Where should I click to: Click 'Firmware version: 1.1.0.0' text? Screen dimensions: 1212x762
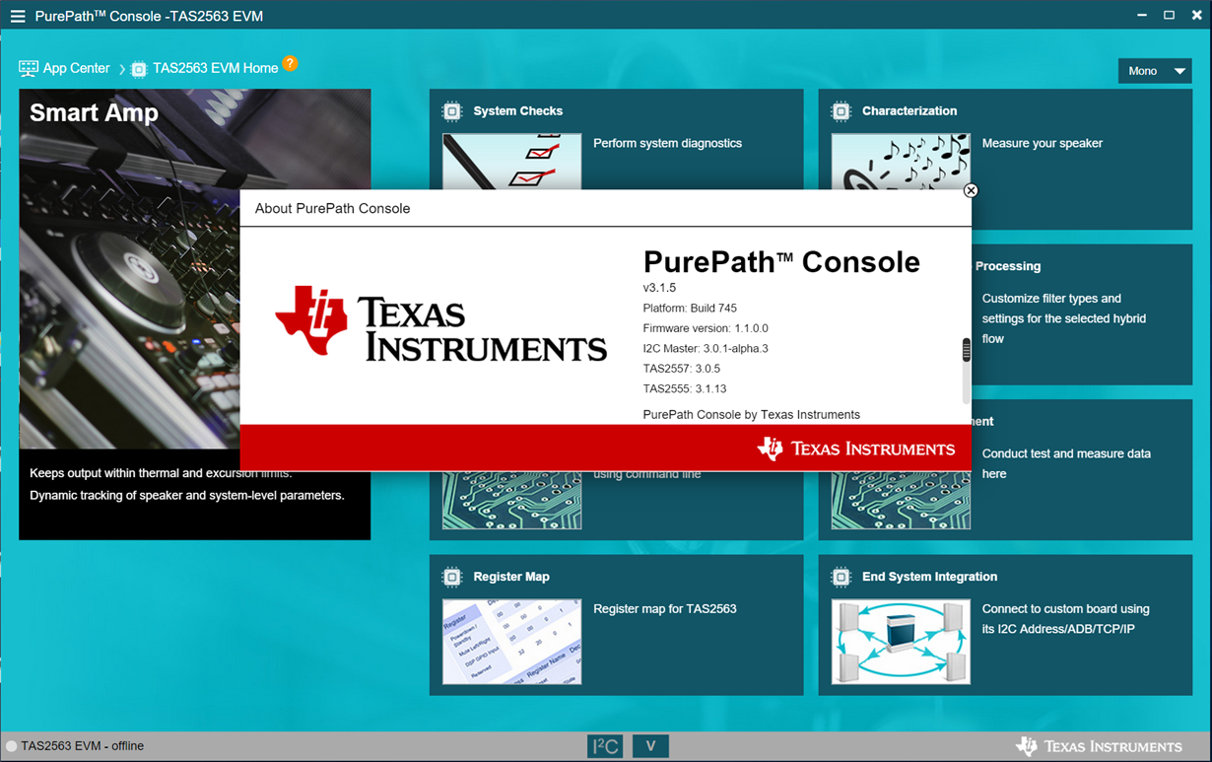point(706,328)
